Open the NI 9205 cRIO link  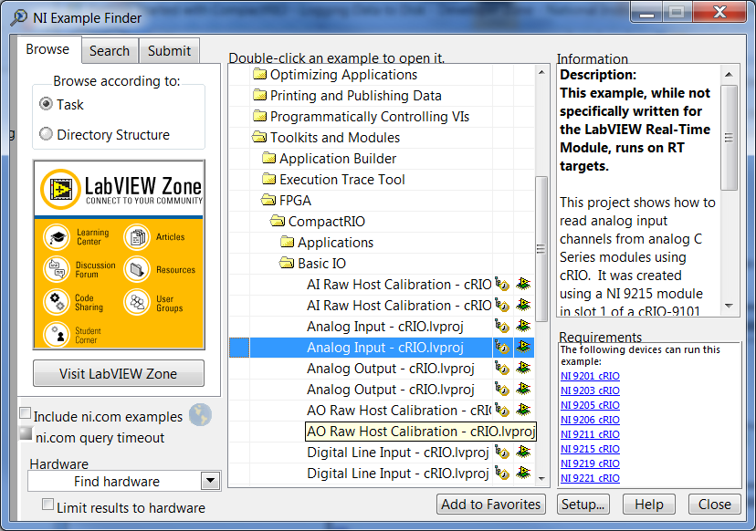click(590, 405)
